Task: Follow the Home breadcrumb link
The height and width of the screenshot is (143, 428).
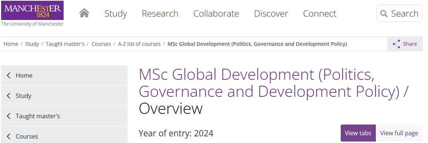Action: [11, 44]
